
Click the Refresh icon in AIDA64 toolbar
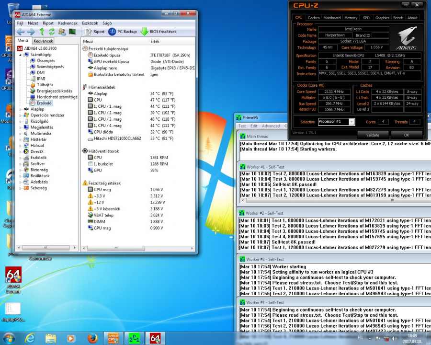pyautogui.click(x=52, y=32)
